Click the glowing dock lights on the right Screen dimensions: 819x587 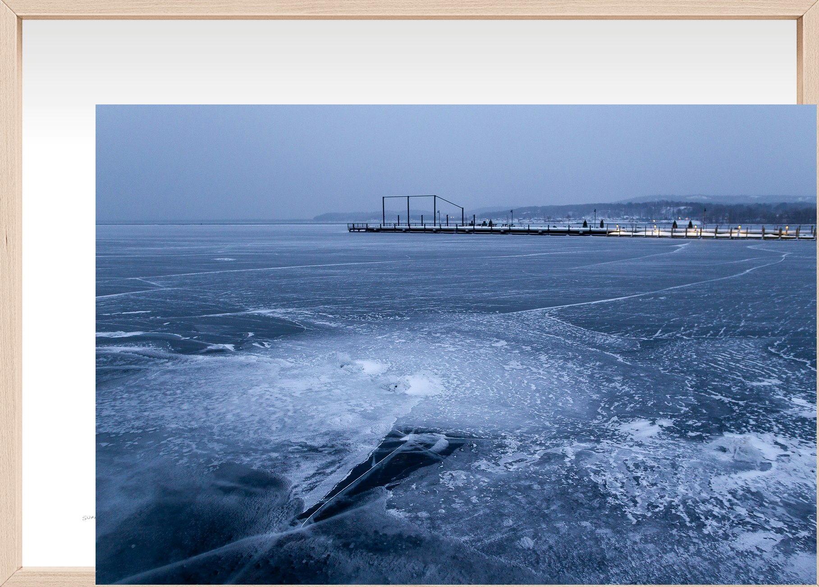point(694,229)
